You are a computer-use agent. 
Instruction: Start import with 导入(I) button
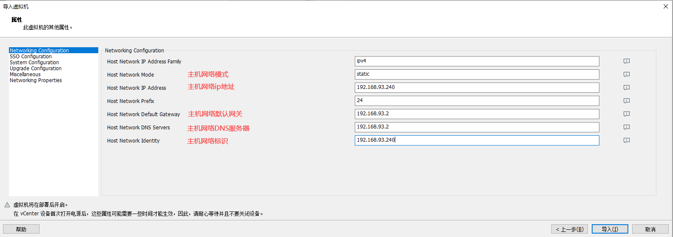coord(610,229)
